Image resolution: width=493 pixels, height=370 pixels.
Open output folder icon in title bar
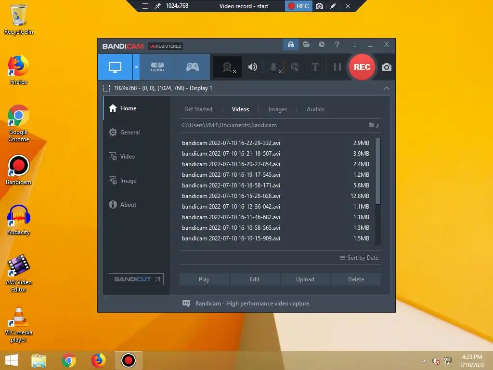pos(306,45)
